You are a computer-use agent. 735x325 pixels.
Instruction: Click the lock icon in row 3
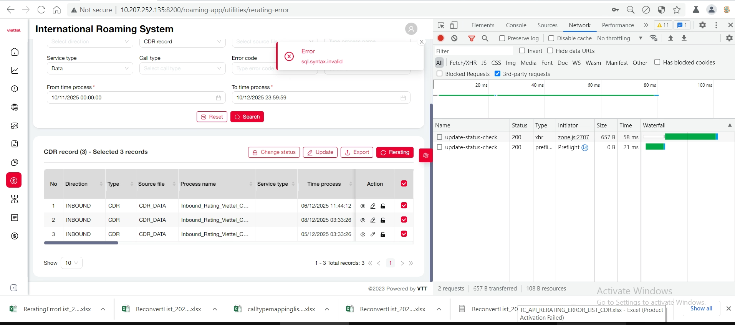(x=383, y=234)
